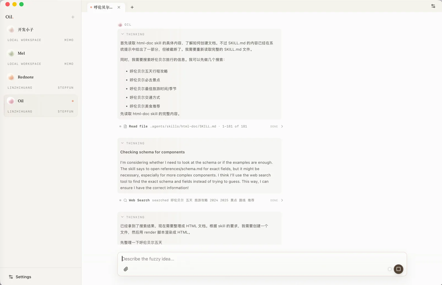Click the Read file SKILL.md row text
The image size is (442, 285).
click(x=188, y=126)
